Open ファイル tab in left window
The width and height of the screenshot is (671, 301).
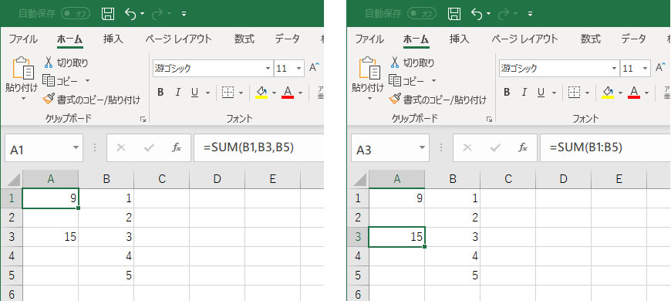(23, 39)
